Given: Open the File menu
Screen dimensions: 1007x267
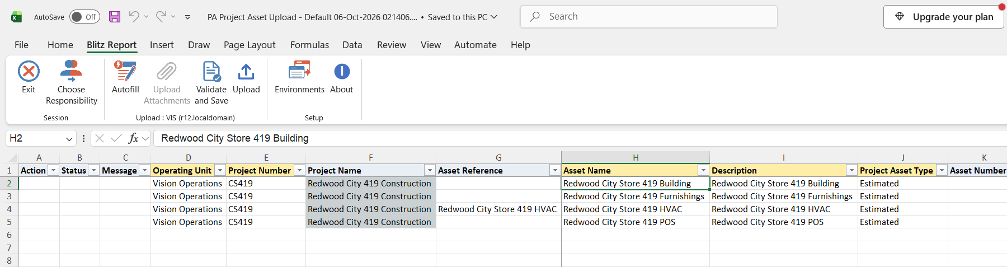Looking at the screenshot, I should 21,45.
